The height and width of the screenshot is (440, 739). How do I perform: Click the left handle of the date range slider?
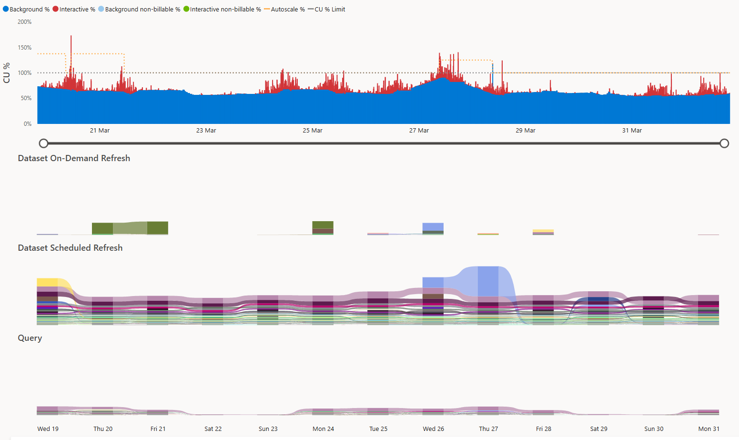click(43, 143)
